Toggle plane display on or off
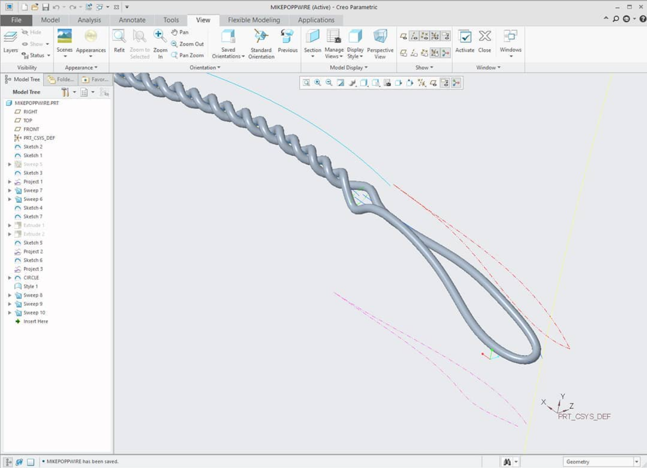This screenshot has width=647, height=468. (403, 36)
